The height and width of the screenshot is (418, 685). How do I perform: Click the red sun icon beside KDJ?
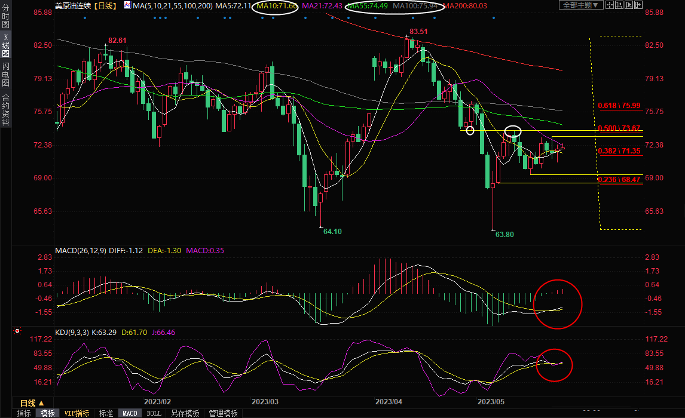coord(17,331)
